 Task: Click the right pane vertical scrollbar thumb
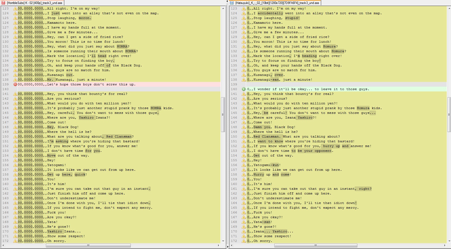449,114
